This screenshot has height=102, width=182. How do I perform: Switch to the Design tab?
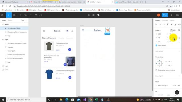pos(158,20)
